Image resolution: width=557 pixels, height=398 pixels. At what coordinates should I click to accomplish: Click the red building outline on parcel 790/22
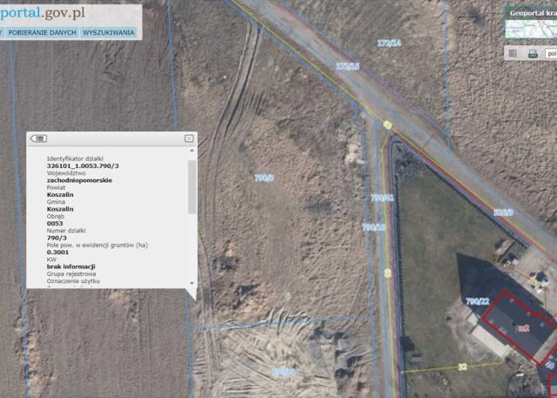click(520, 327)
